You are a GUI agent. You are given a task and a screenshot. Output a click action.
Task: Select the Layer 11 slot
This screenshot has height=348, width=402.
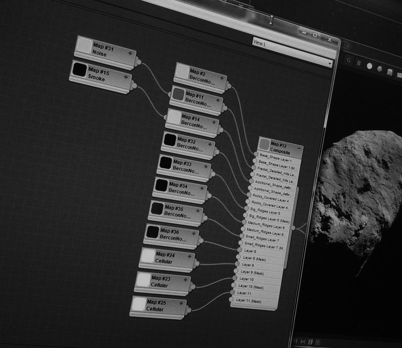point(255,294)
